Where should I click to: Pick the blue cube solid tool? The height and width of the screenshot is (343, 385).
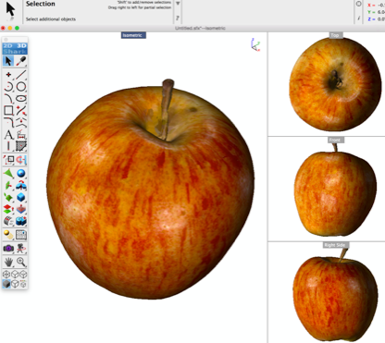coord(20,197)
